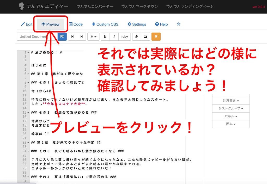This screenshot has height=184, width=267.
Task: Jump to end with the next arrow icon
Action: 81,37
